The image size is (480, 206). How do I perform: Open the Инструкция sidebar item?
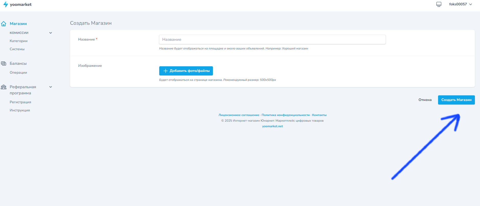pos(20,110)
